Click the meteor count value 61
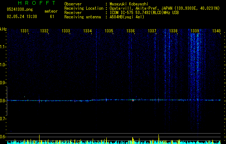 click(x=52, y=17)
